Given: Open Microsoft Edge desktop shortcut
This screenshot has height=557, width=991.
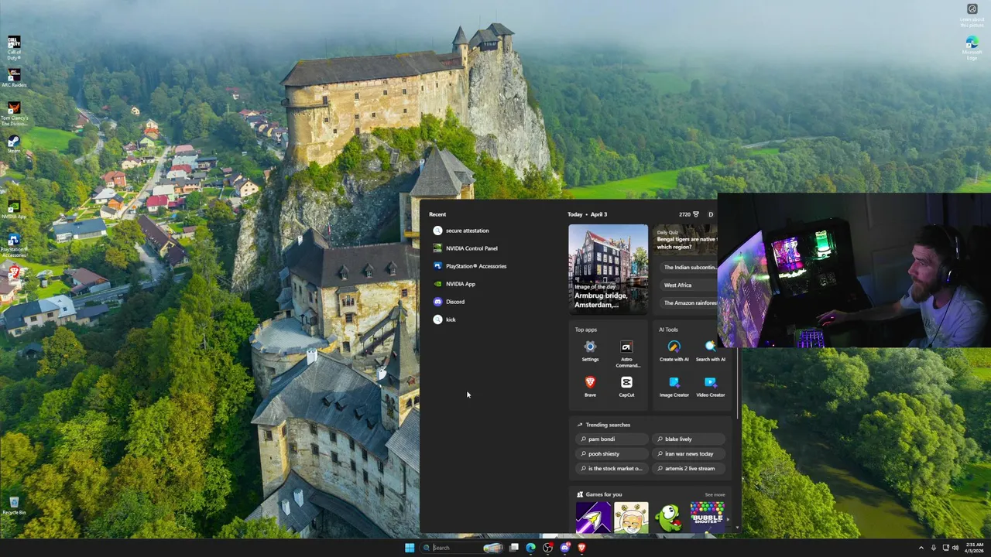Looking at the screenshot, I should 972,48.
